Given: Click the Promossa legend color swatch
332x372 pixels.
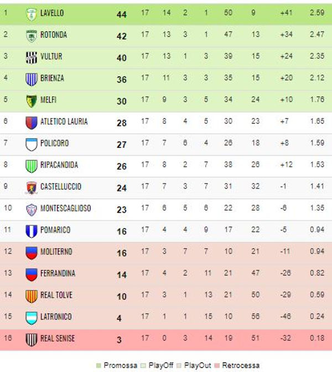Looking at the screenshot, I should click(98, 365).
